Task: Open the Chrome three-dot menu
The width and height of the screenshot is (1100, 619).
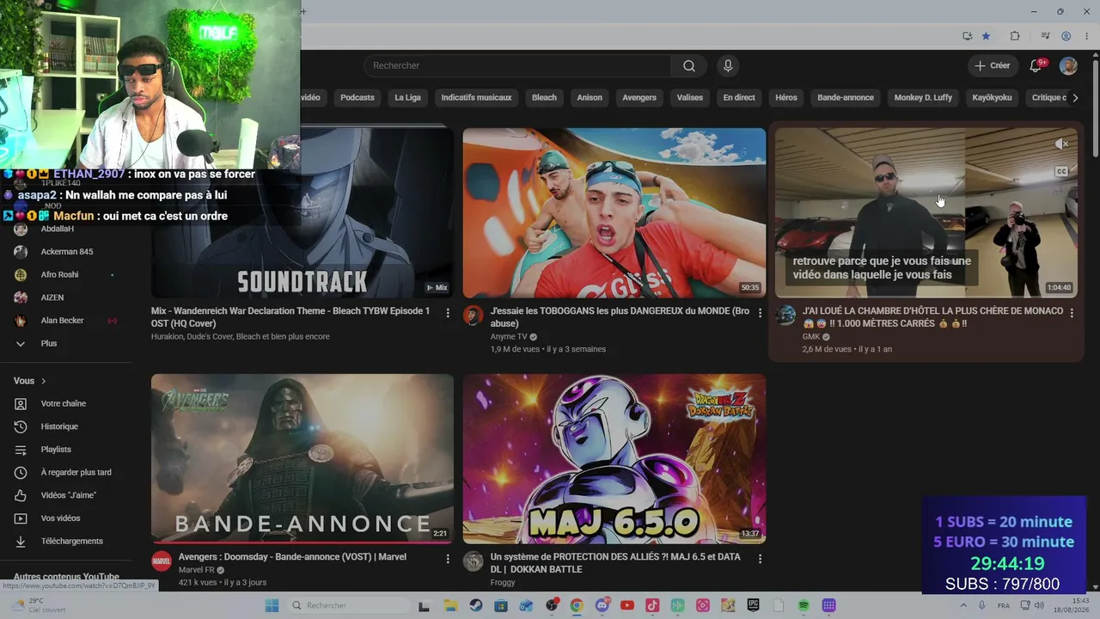Action: click(1085, 36)
